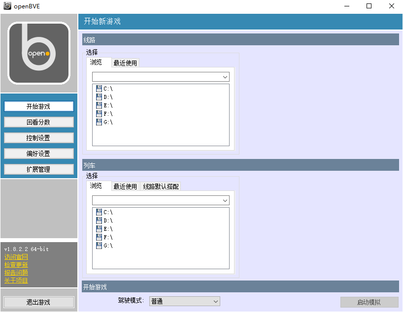The width and height of the screenshot is (403, 312).
Task: Click the 回看分数 button
Action: coord(39,122)
